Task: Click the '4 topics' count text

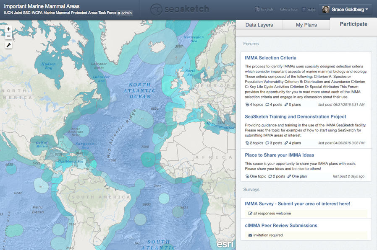Action: pyautogui.click(x=257, y=105)
